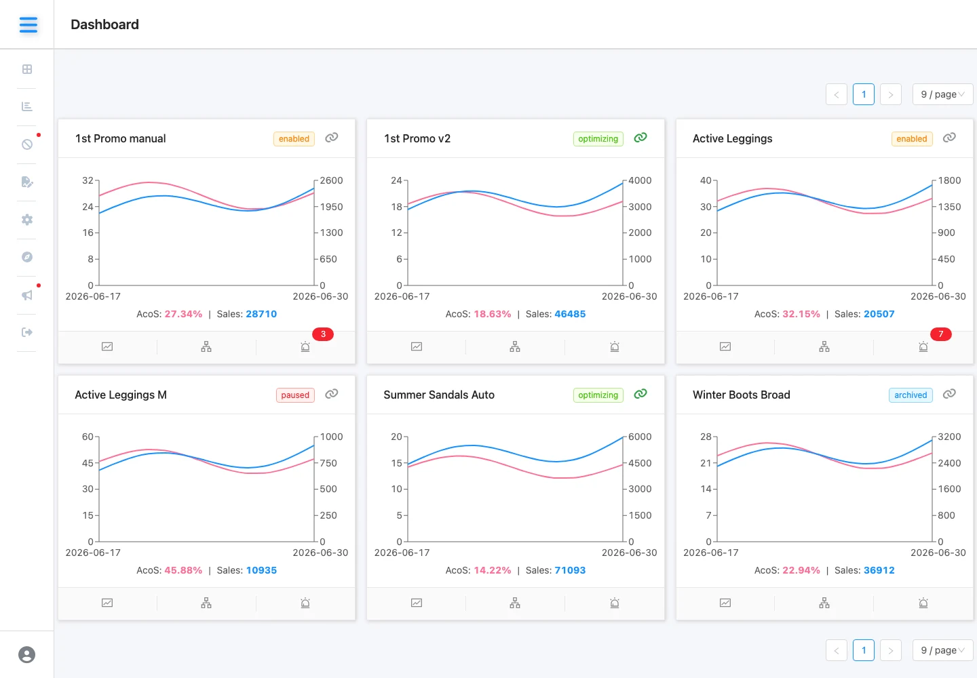Open alerts bell for 1st Promo manual
The image size is (977, 678).
click(305, 346)
